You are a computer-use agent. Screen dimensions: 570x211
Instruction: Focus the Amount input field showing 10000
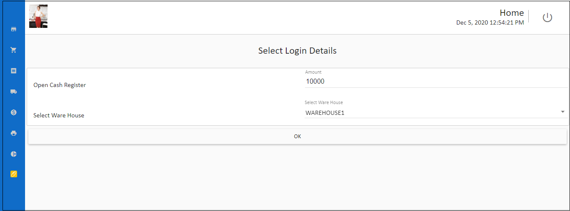(436, 82)
